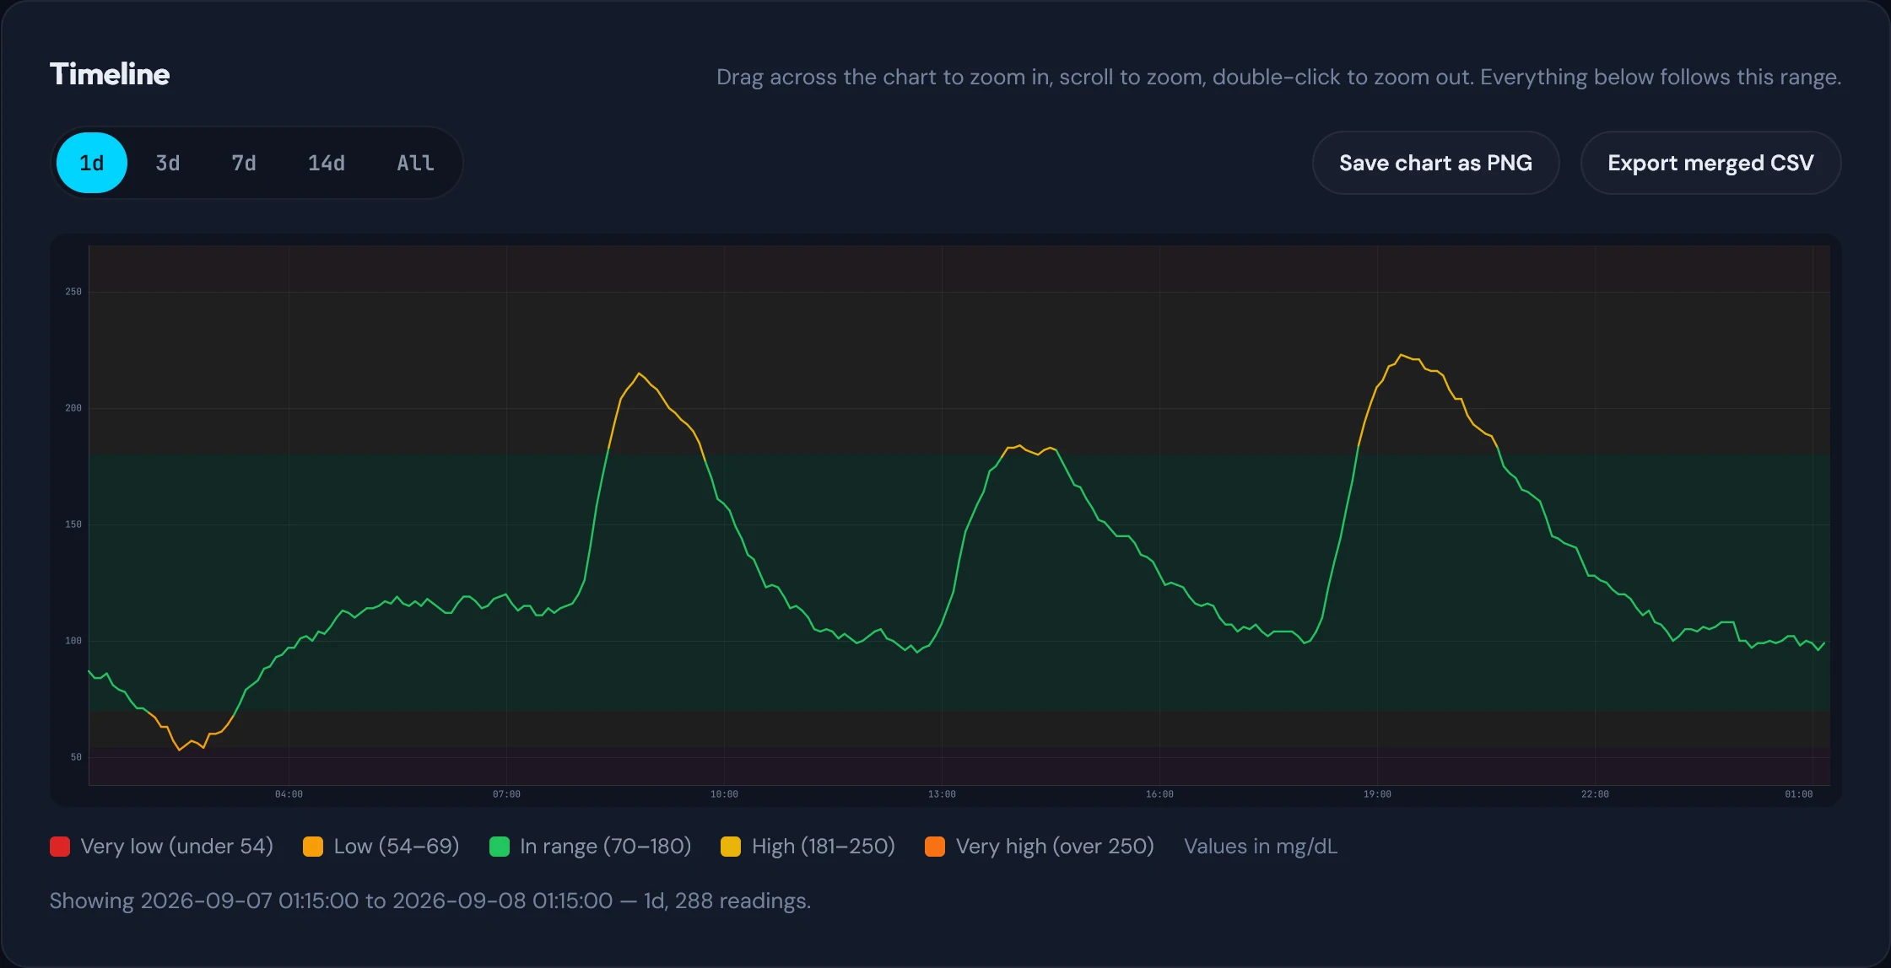This screenshot has width=1891, height=968.
Task: Click the 'Showing 2026-09-07' range summary text
Action: (x=430, y=901)
